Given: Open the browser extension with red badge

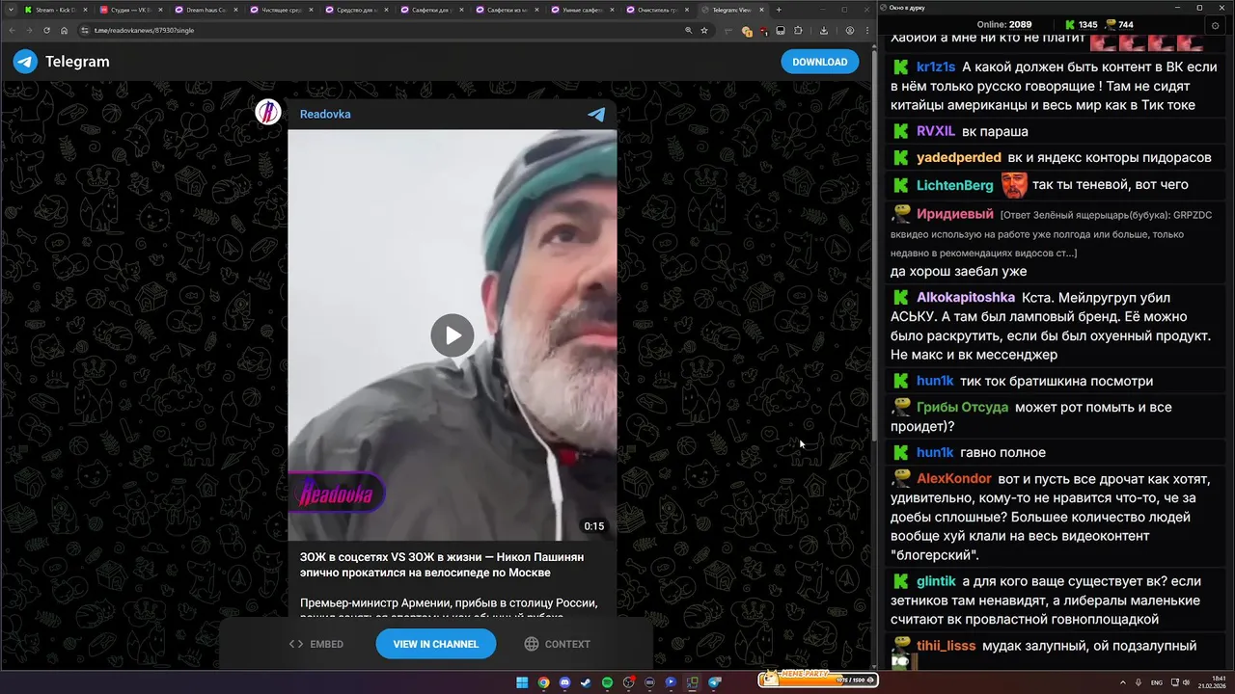Looking at the screenshot, I should click(763, 30).
